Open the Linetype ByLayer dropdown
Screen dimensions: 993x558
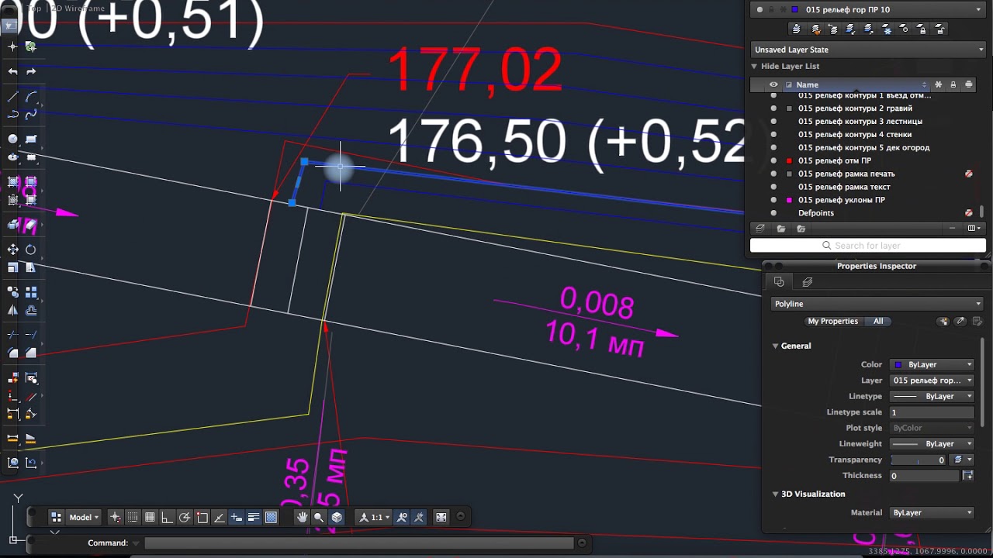932,396
